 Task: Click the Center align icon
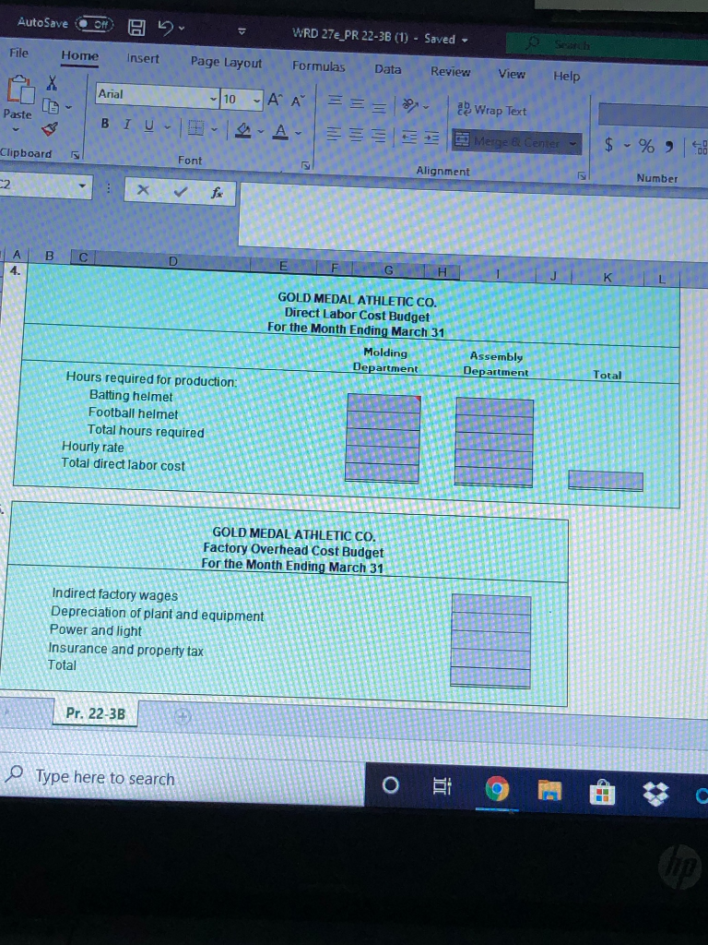point(357,135)
